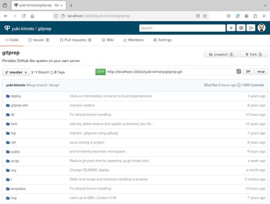
Task: Open the Members tab
Action: 133,40
